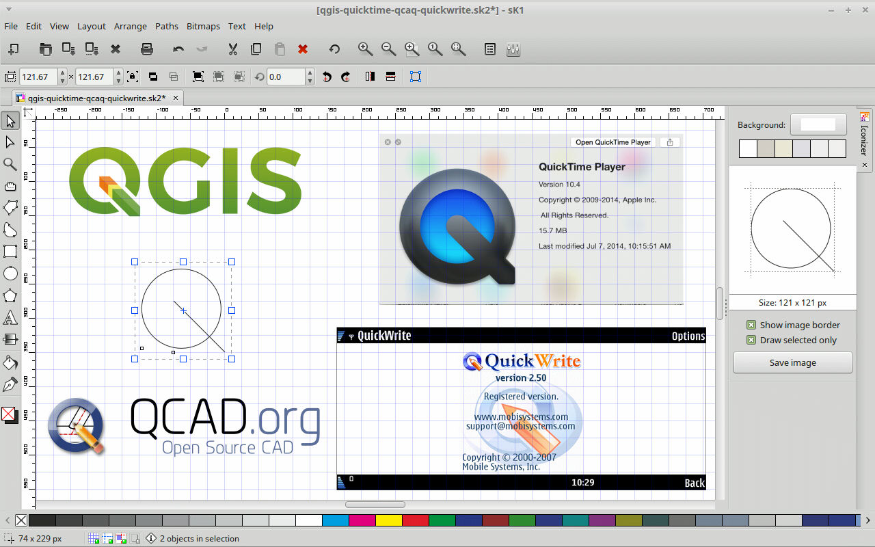Click the Cut scissors icon
This screenshot has width=875, height=547.
pyautogui.click(x=232, y=49)
